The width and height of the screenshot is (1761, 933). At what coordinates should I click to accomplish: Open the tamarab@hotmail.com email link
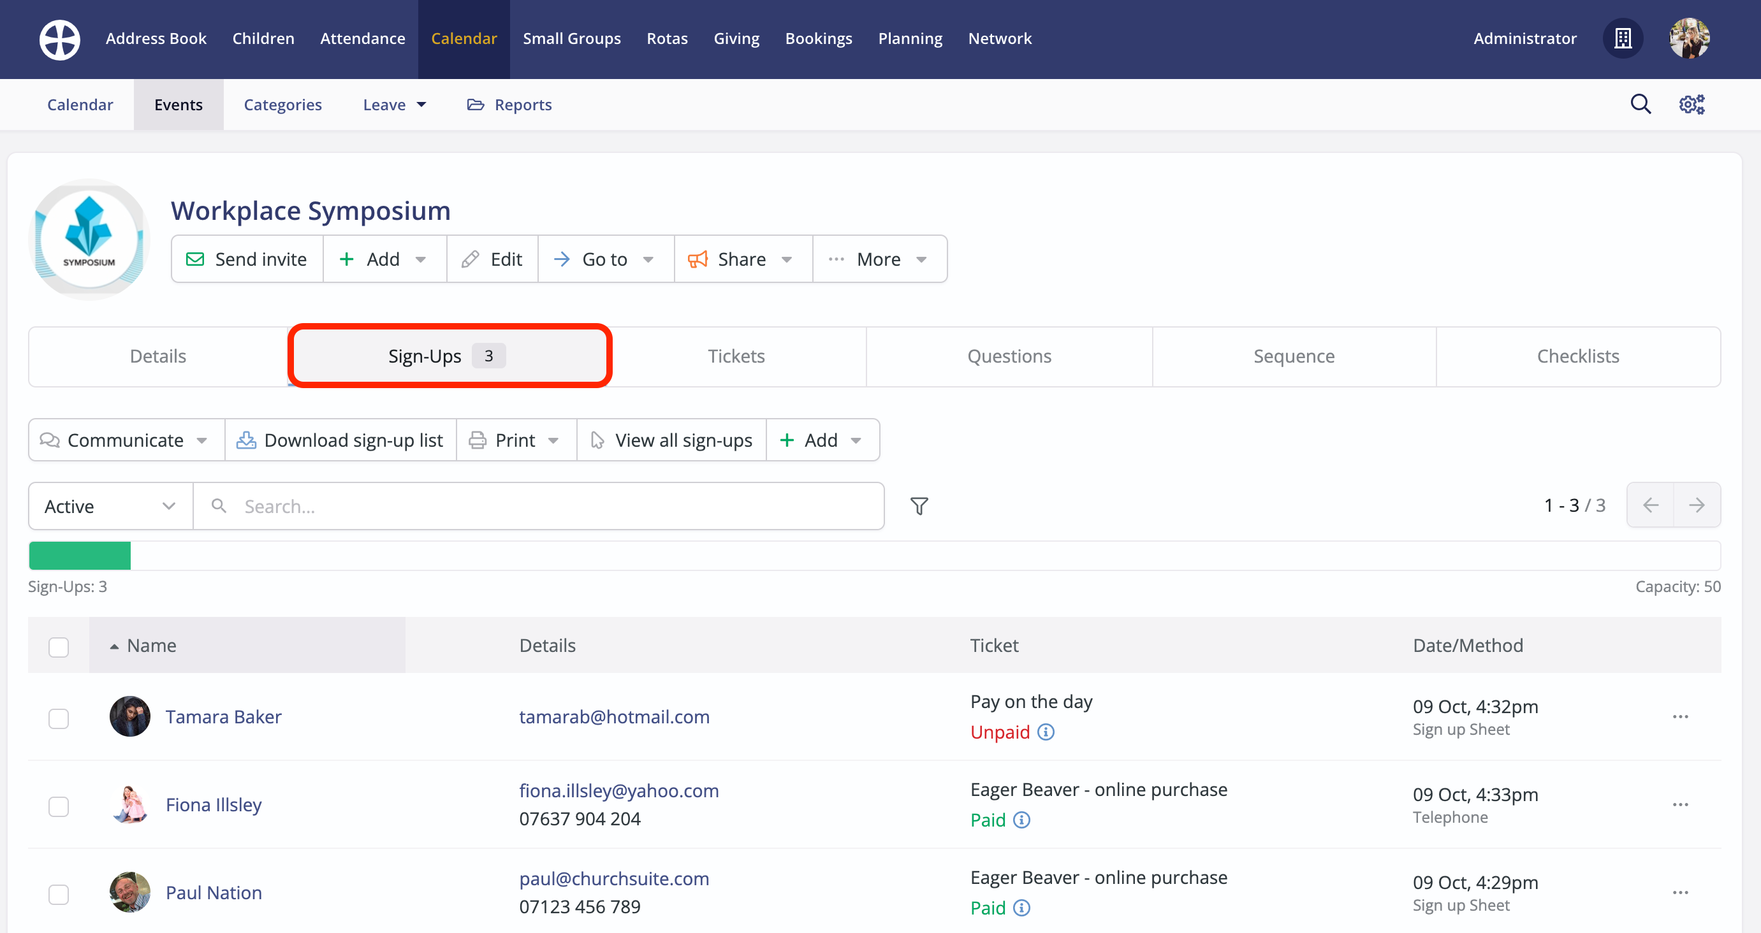click(x=614, y=716)
